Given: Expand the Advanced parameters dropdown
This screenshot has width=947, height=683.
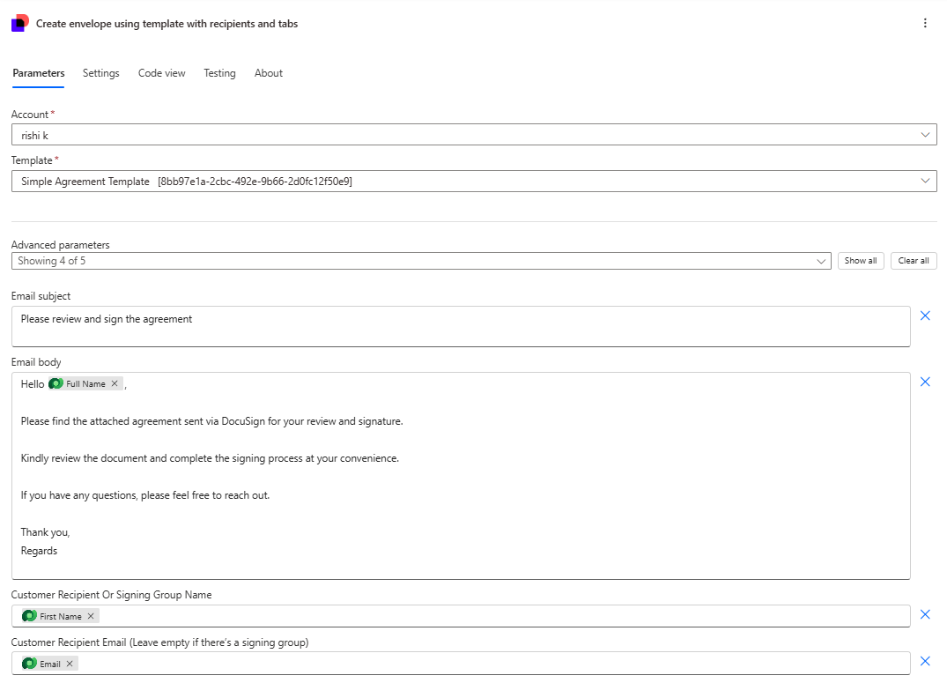Looking at the screenshot, I should coord(821,261).
